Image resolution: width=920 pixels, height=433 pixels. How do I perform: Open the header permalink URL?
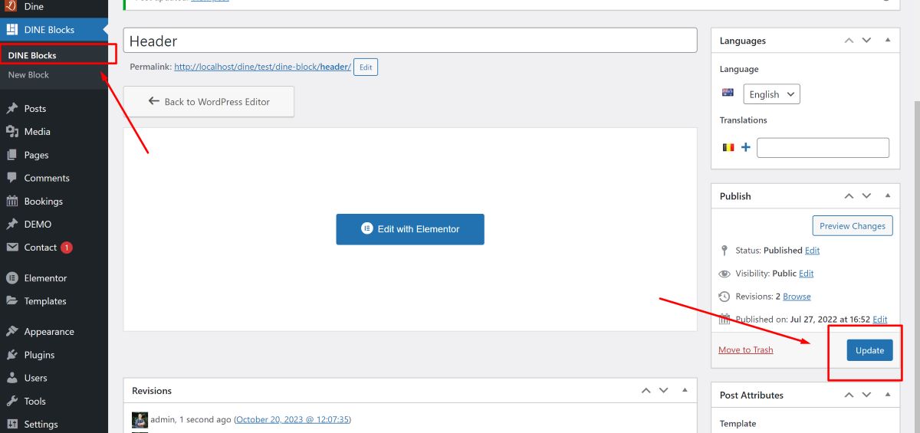(x=262, y=67)
